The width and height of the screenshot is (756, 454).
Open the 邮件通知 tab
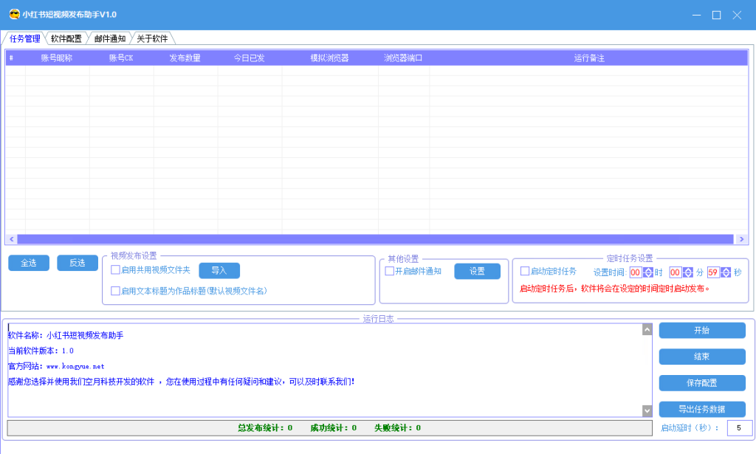pos(109,38)
